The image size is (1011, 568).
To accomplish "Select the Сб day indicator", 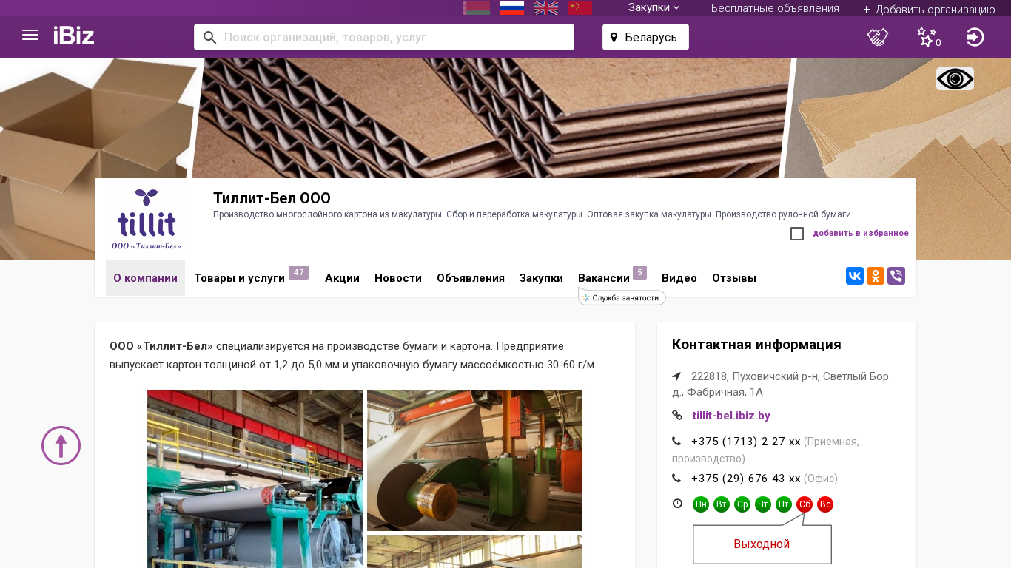I will coord(805,504).
